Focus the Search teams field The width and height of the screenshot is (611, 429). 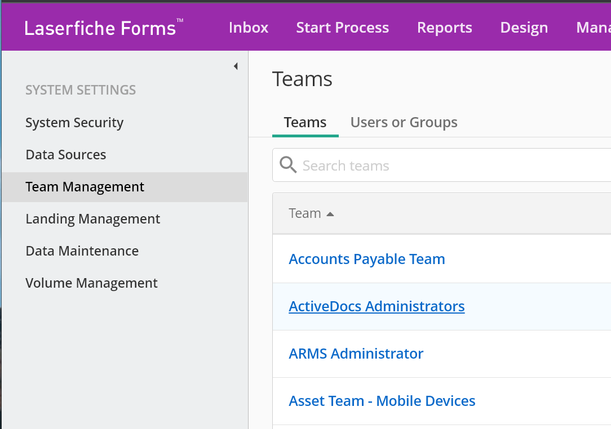tap(441, 165)
